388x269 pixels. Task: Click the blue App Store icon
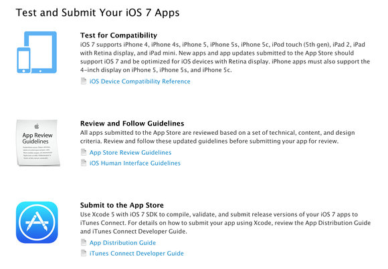37,222
